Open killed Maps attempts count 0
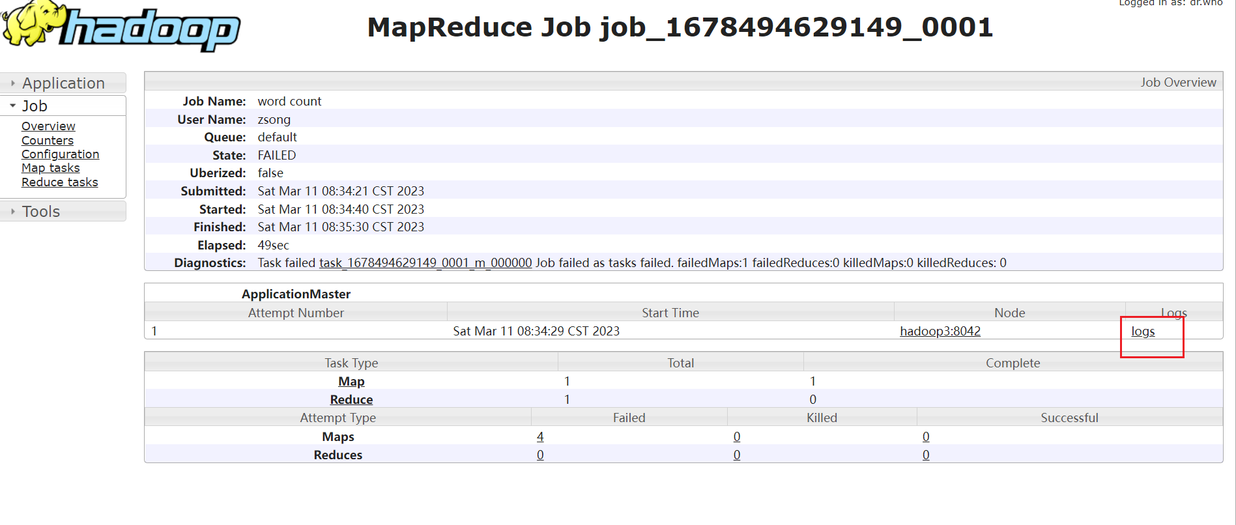The height and width of the screenshot is (525, 1236). (737, 436)
